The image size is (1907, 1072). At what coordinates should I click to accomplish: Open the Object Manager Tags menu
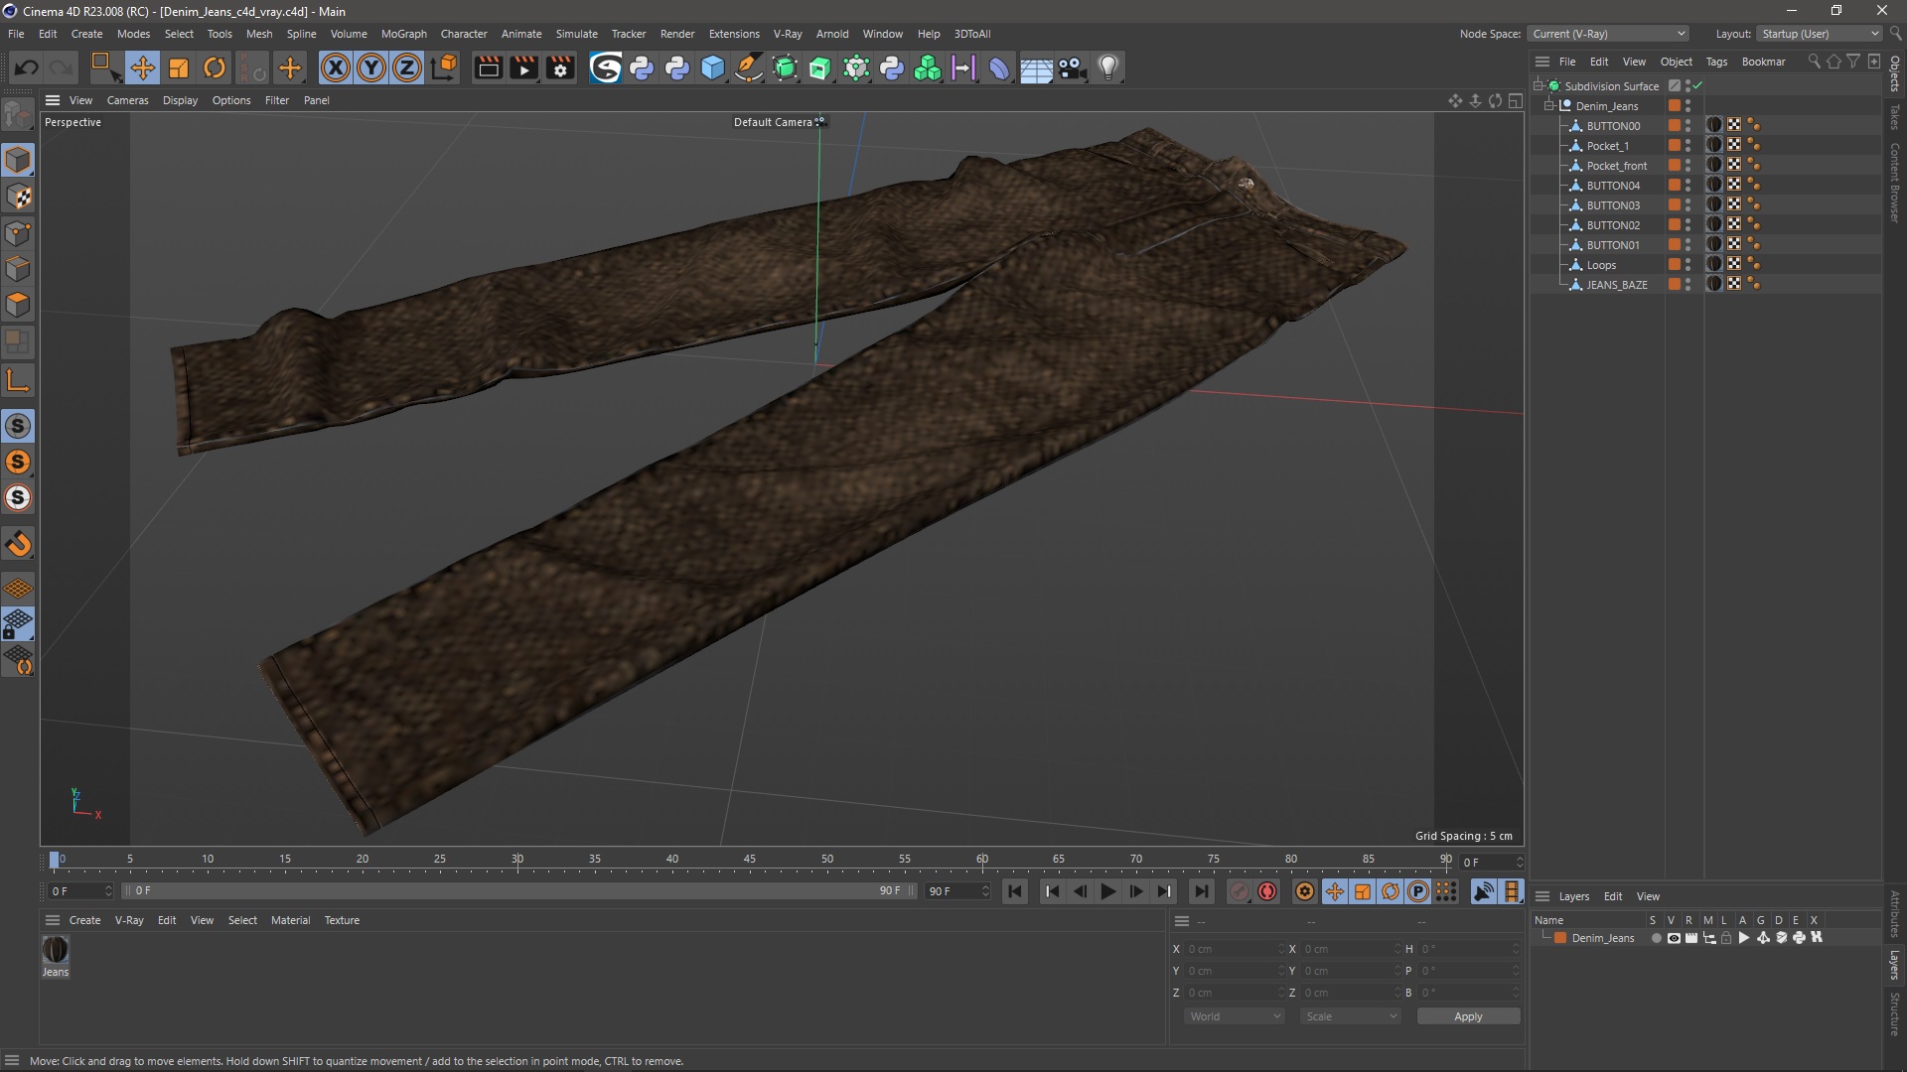1716,62
